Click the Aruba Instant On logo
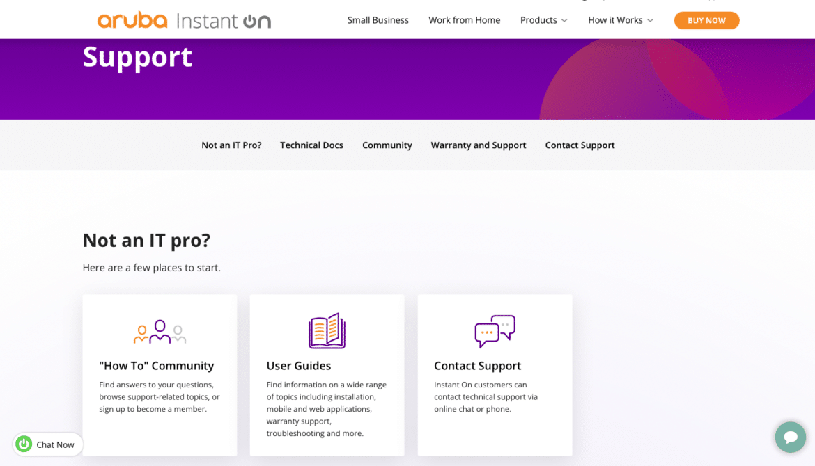Viewport: 815px width, 466px height. pyautogui.click(x=184, y=20)
